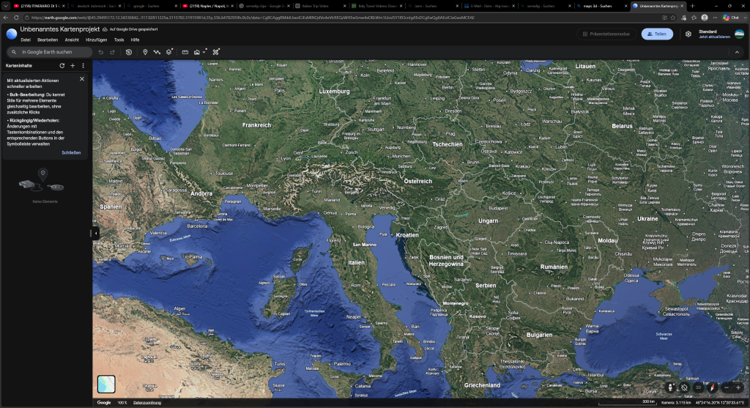Toggle the 3D view button
750x408 pixels.
[x=698, y=387]
